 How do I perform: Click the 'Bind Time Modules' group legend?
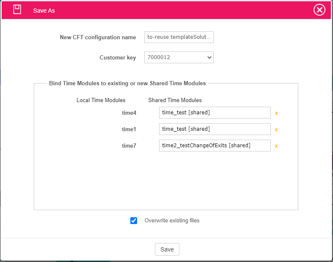[x=127, y=83]
